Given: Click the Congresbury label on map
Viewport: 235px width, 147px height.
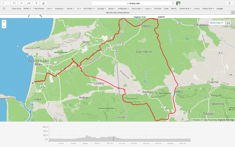Looking at the screenshot, I should (x=201, y=25).
